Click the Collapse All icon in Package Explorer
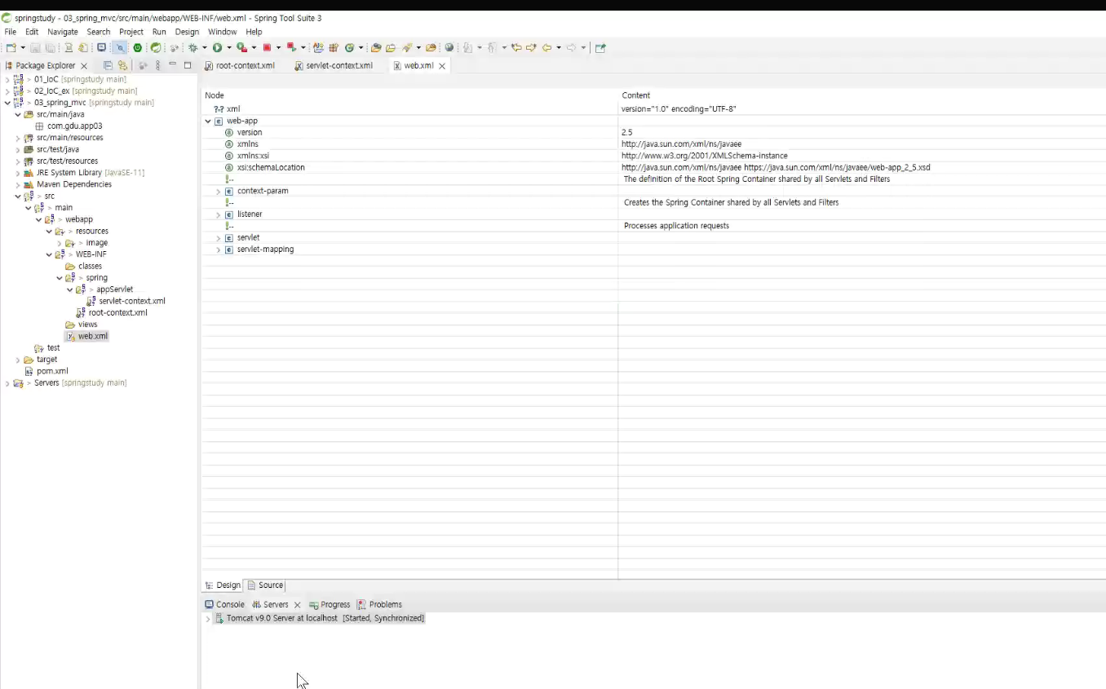This screenshot has width=1106, height=689. 108,65
